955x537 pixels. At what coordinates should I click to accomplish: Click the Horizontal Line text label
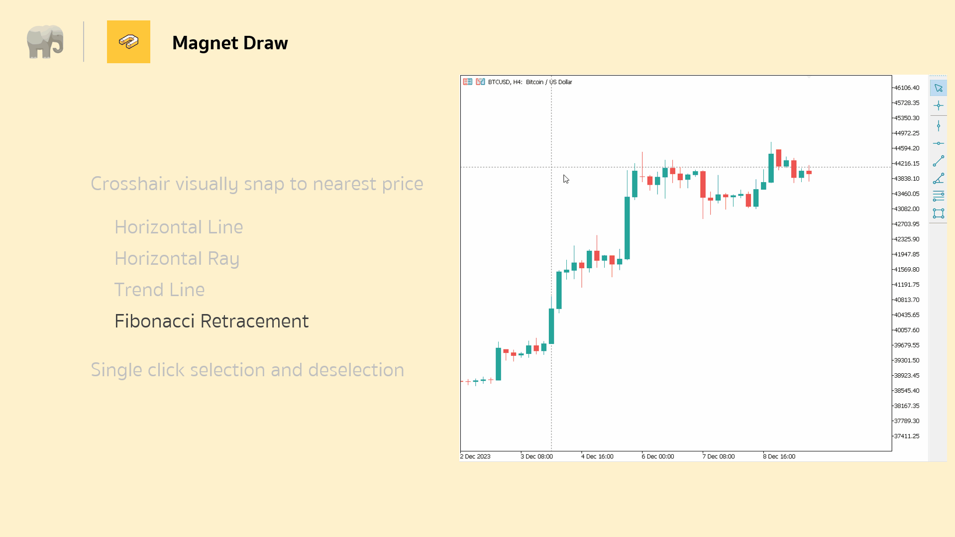click(179, 227)
